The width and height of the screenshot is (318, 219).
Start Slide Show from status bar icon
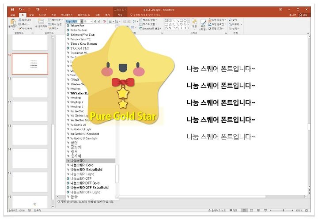(265, 211)
